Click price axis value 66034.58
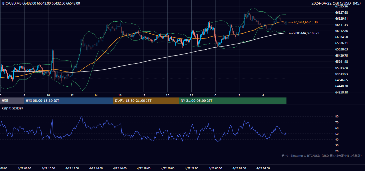The height and width of the screenshot is (171, 365). click(x=342, y=37)
